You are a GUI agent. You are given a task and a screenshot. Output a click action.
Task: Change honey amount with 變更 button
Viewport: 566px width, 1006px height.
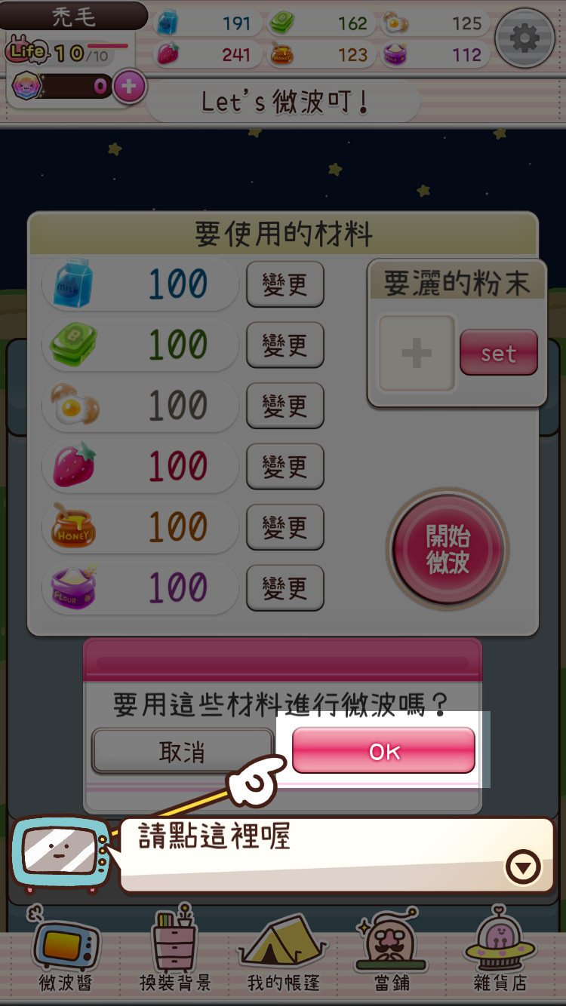285,527
